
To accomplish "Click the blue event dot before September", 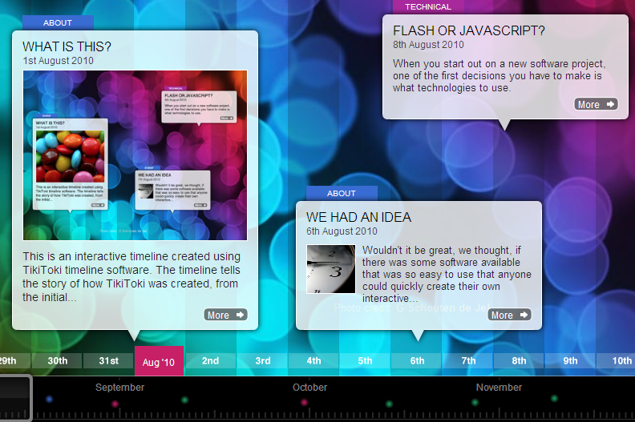I will click(x=50, y=399).
